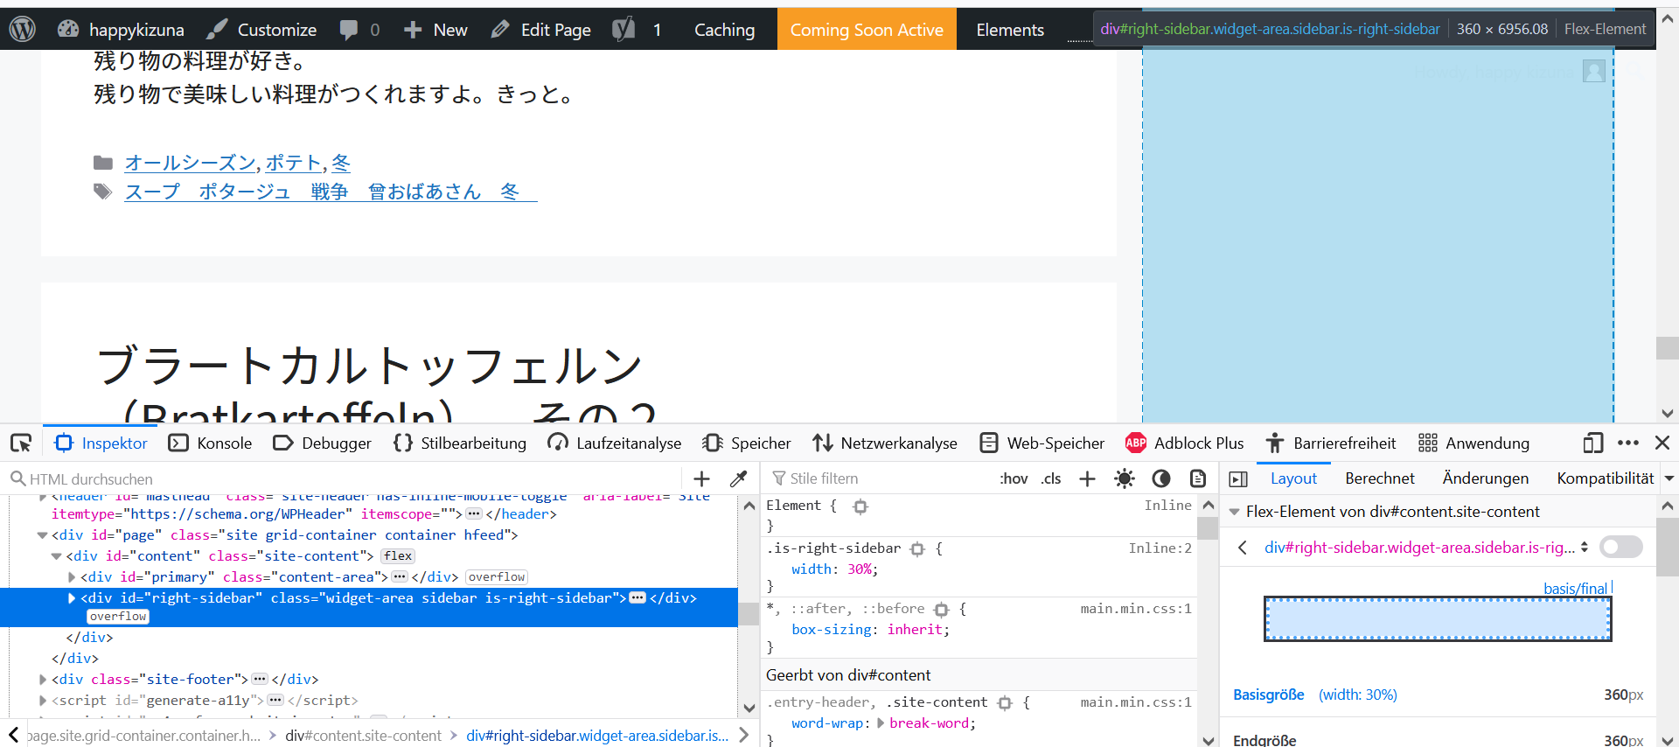The height and width of the screenshot is (747, 1679).
Task: Open the Anwendung tab
Action: pos(1473,443)
